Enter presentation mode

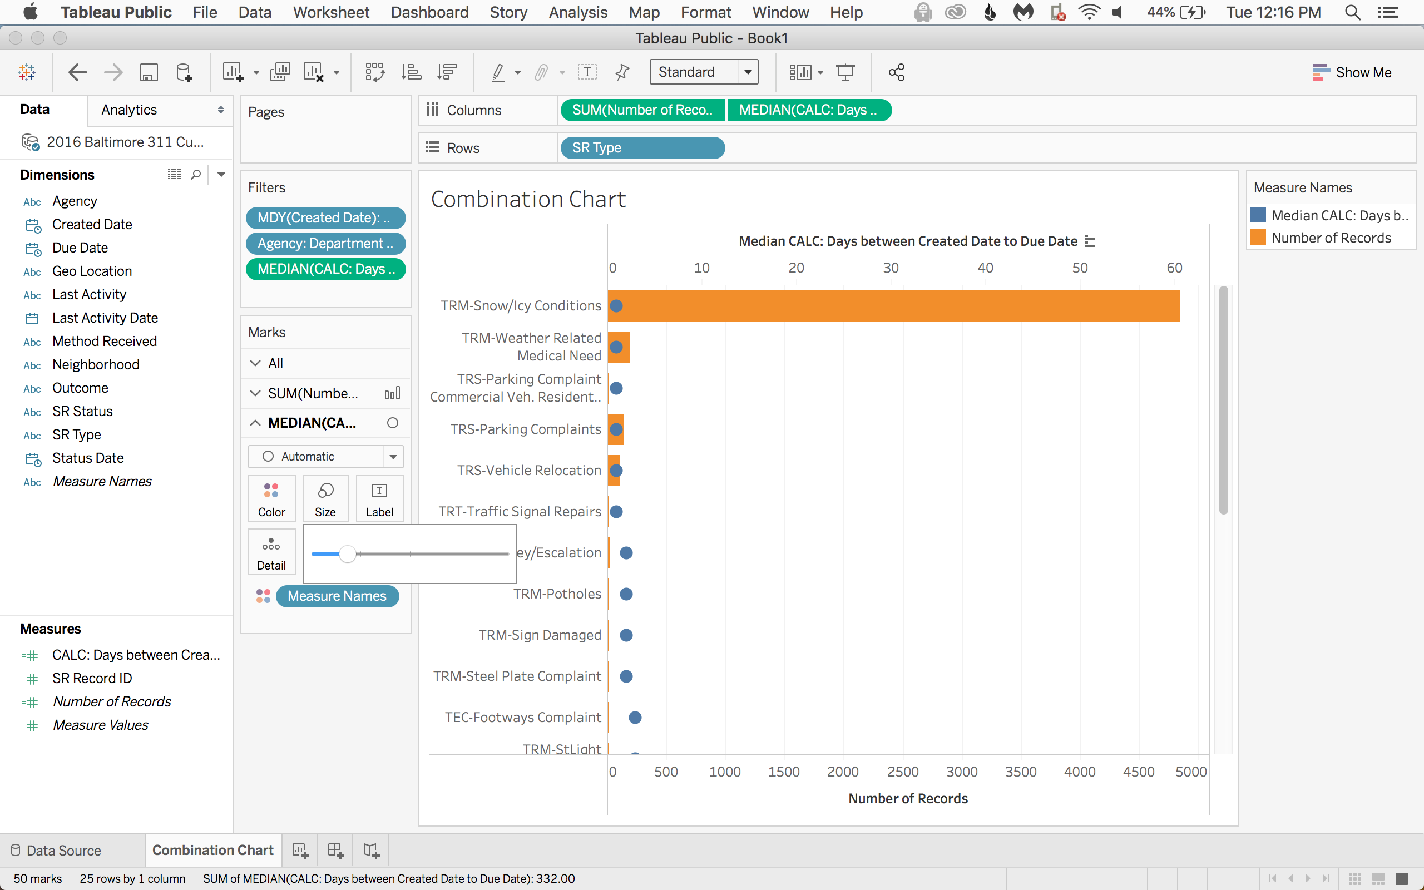[x=845, y=72]
